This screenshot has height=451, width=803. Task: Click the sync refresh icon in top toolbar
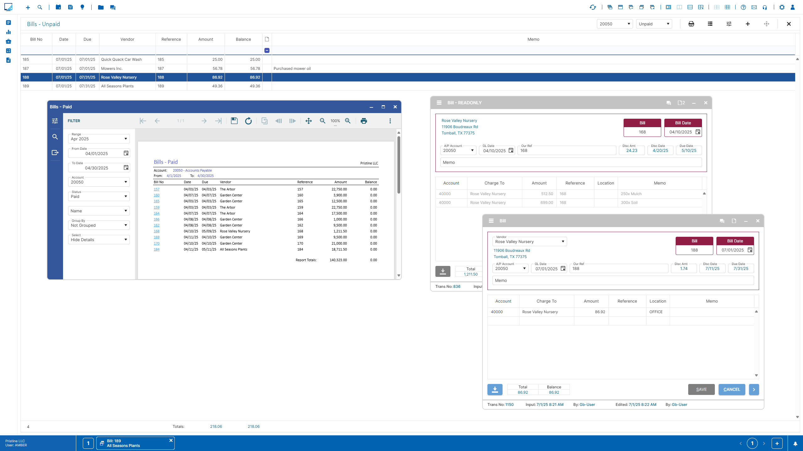click(593, 7)
